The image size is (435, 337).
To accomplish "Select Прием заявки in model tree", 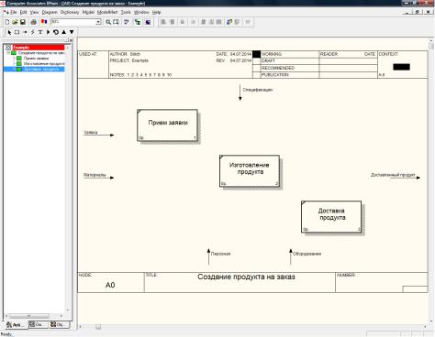I will coord(36,59).
